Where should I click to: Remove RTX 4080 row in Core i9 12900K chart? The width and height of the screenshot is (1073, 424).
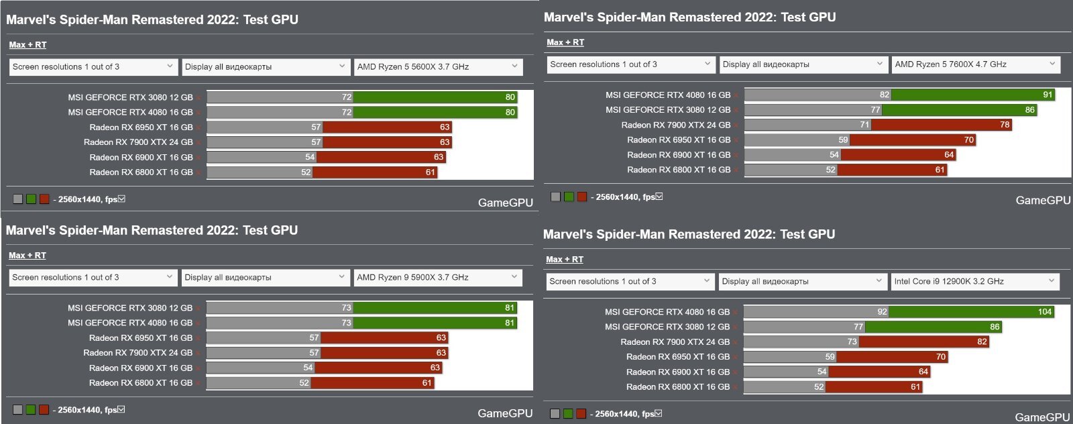pos(736,313)
